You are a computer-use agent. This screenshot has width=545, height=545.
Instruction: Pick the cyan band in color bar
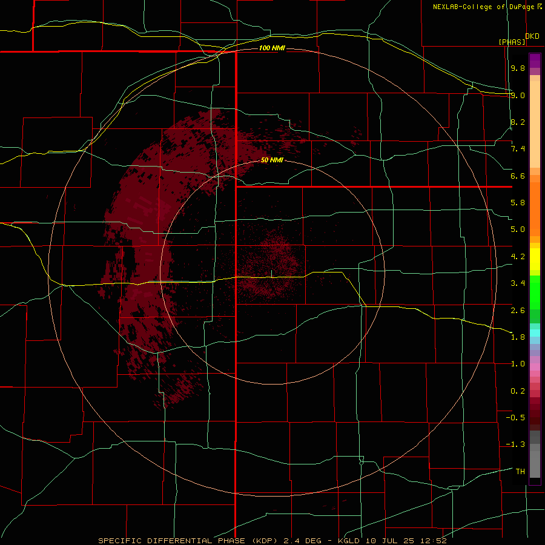click(x=535, y=333)
